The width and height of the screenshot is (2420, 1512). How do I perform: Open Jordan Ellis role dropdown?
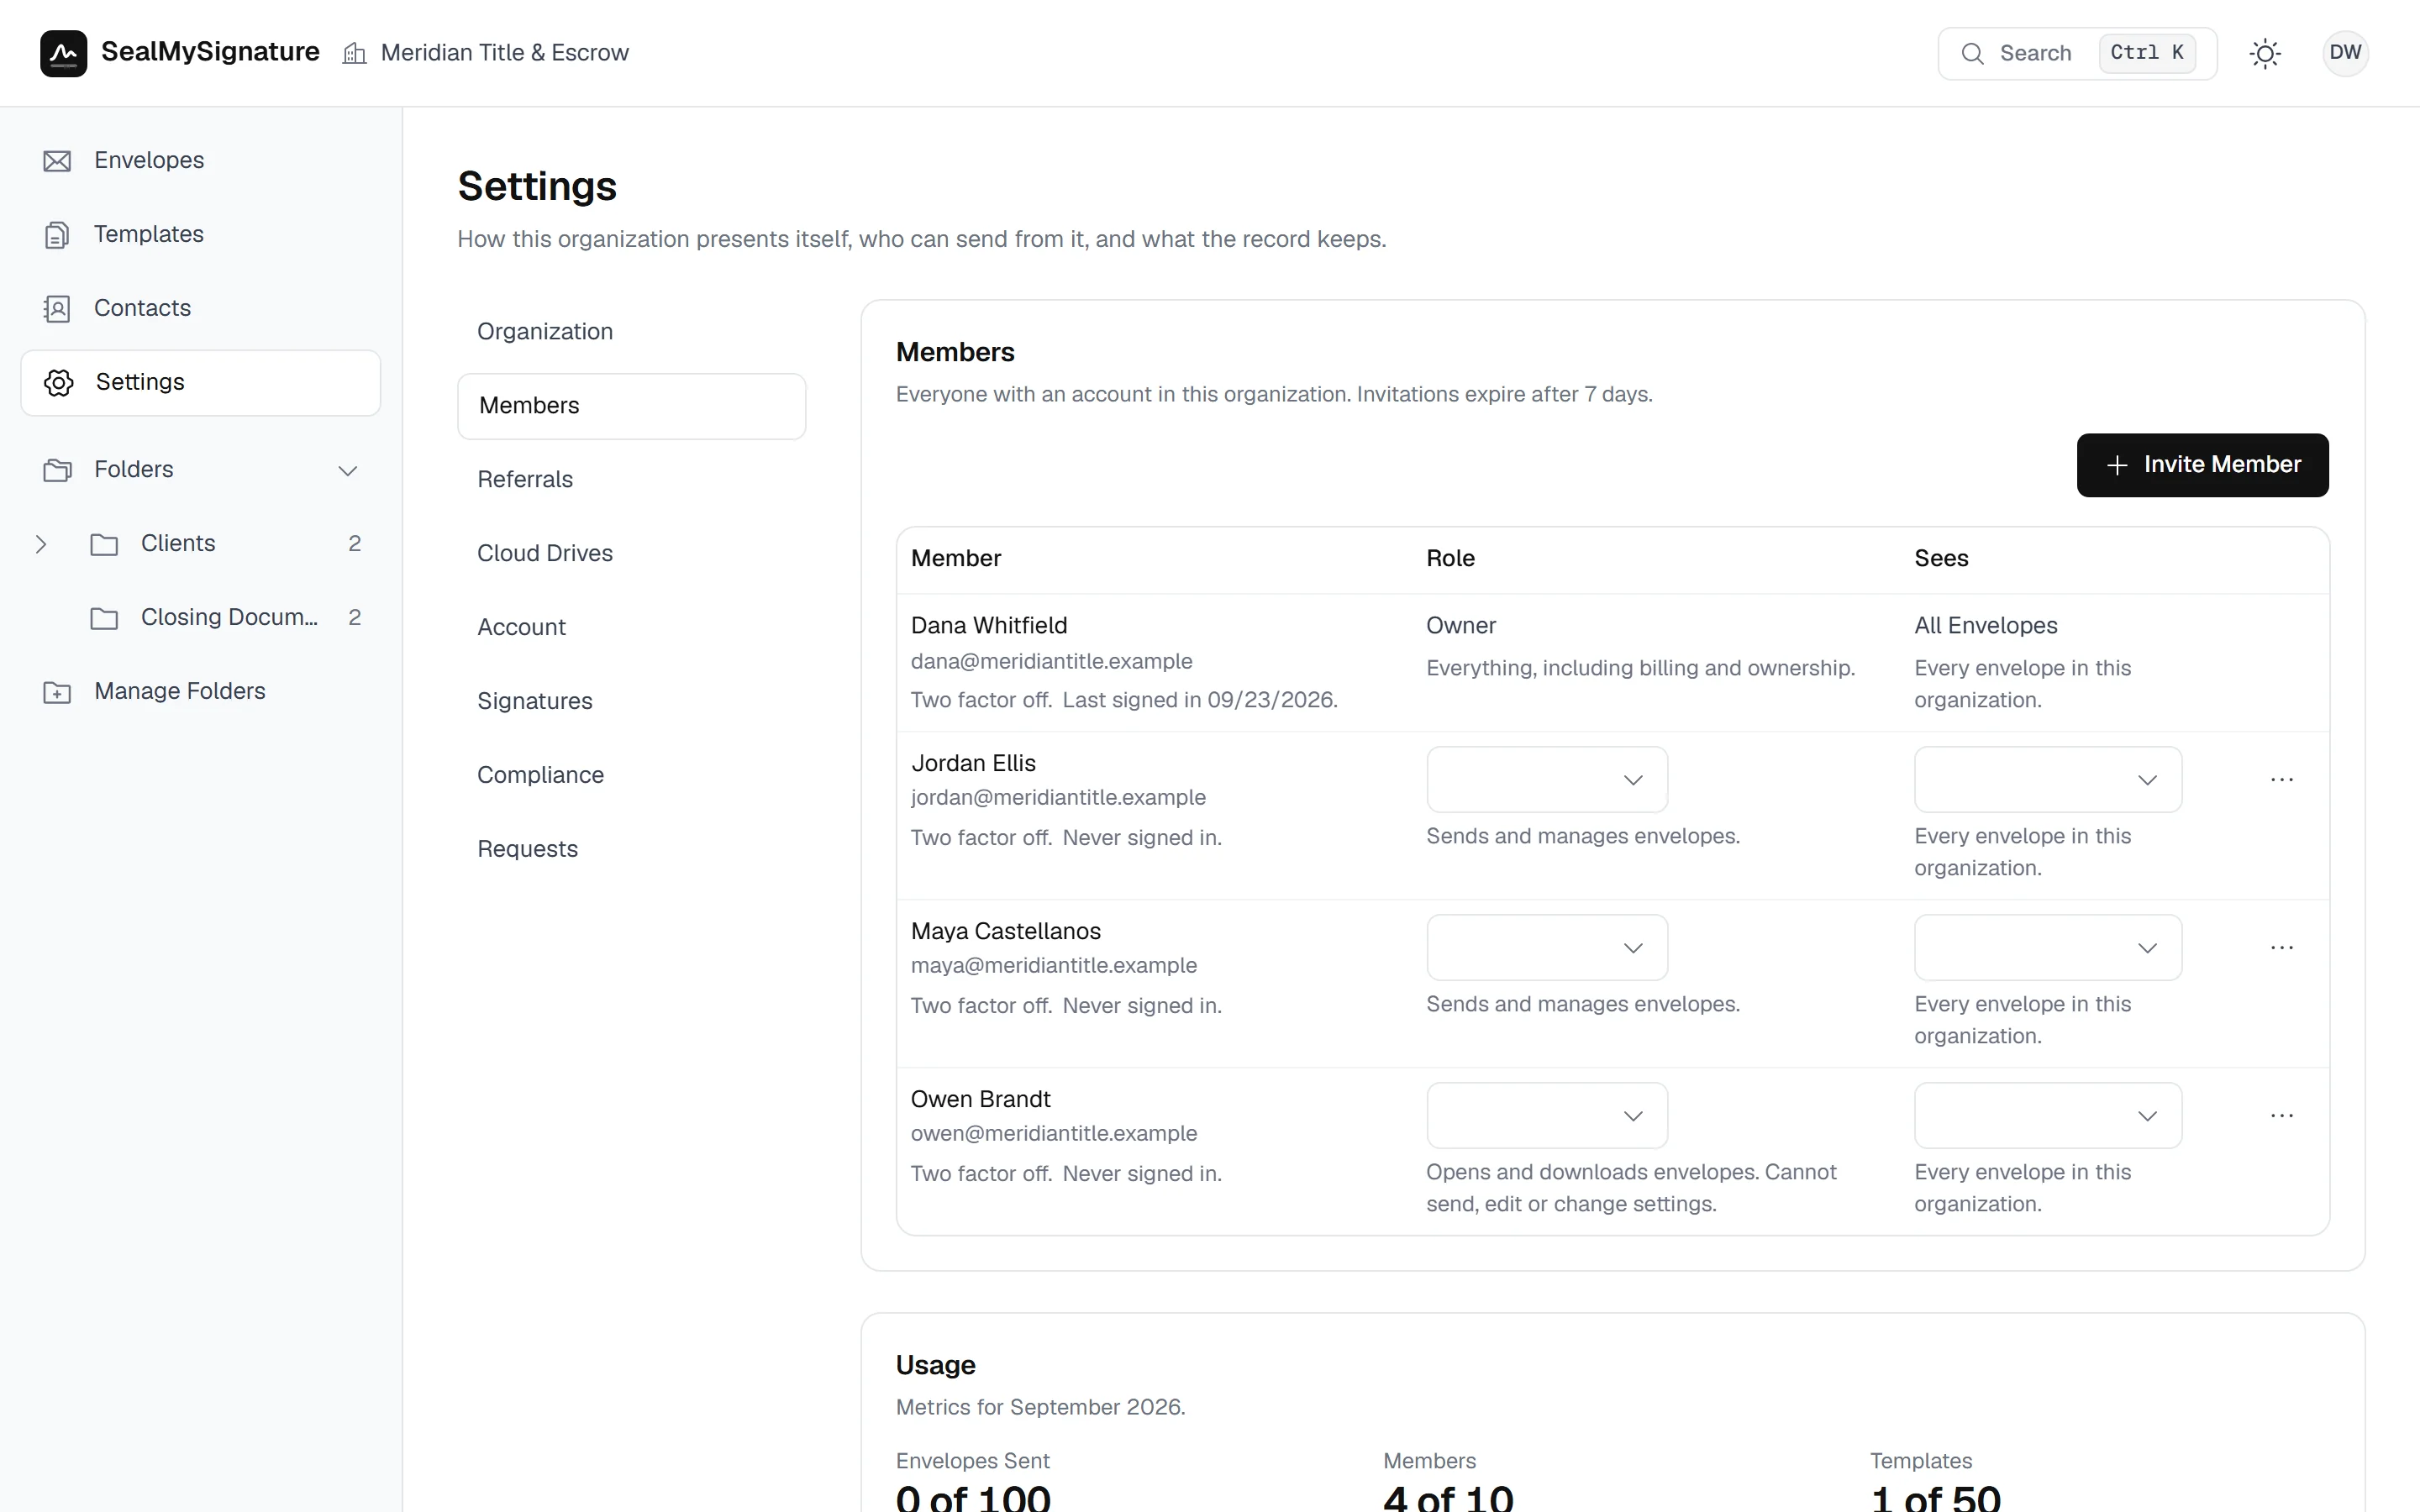pyautogui.click(x=1547, y=779)
